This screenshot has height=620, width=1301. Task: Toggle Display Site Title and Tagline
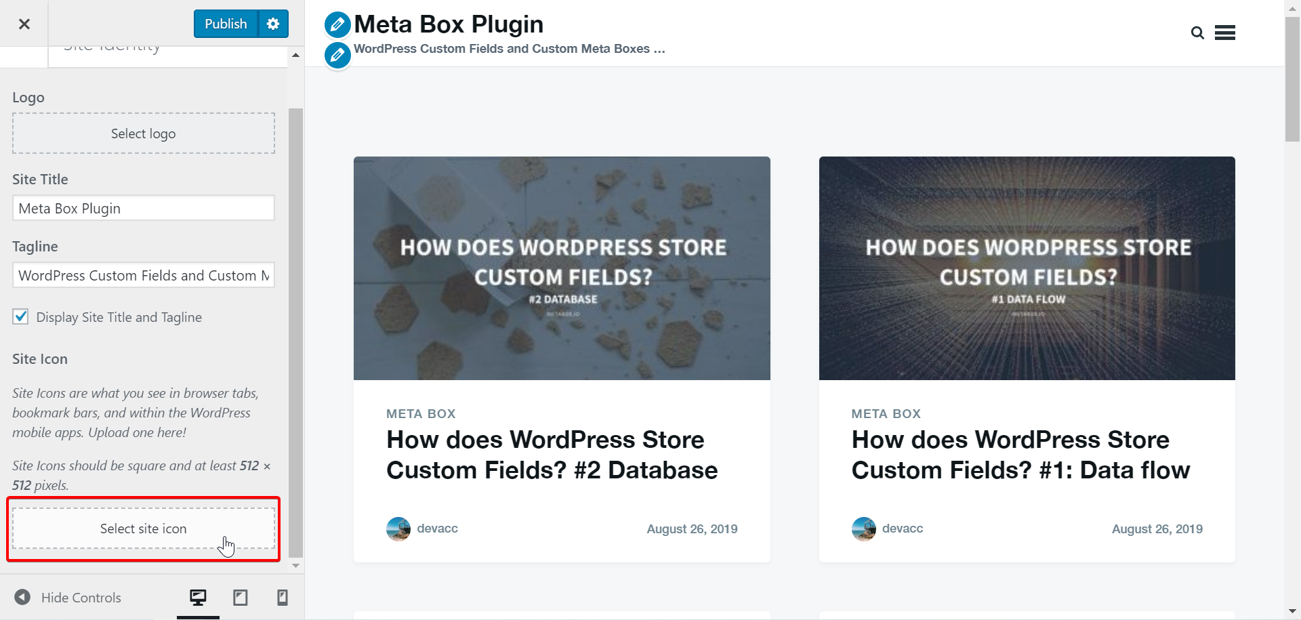(x=20, y=316)
